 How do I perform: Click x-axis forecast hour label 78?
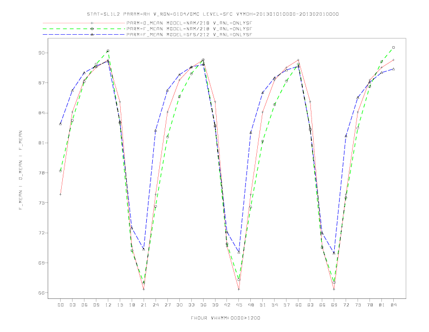[x=370, y=305]
